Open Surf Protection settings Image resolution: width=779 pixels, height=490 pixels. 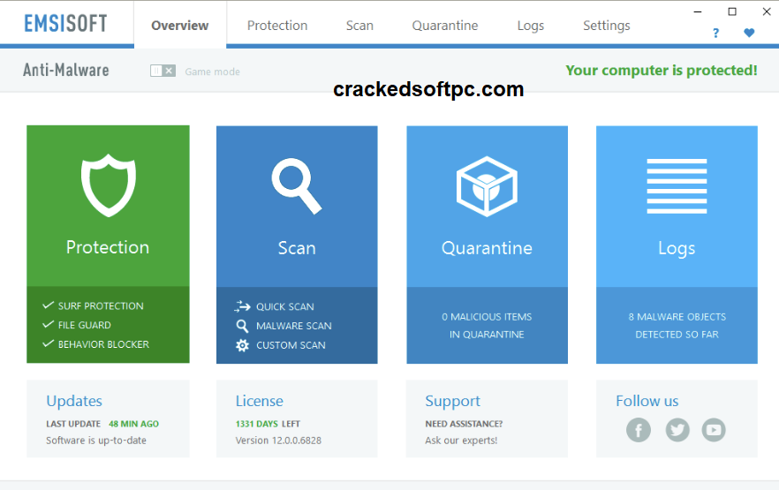tap(101, 305)
